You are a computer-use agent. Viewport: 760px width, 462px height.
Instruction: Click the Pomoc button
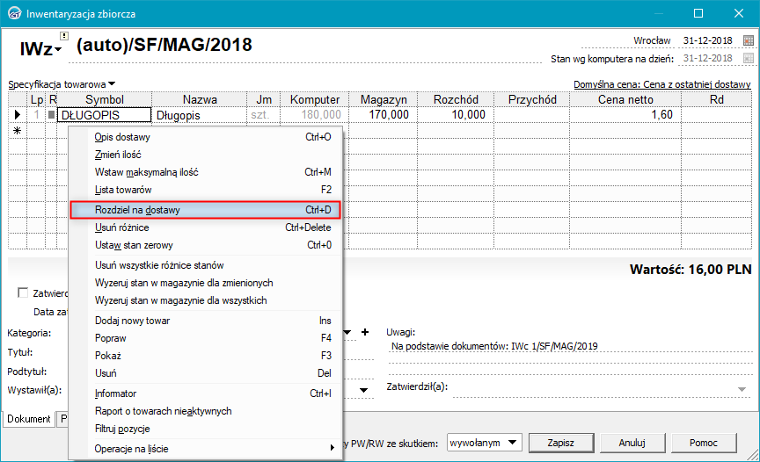click(x=704, y=443)
